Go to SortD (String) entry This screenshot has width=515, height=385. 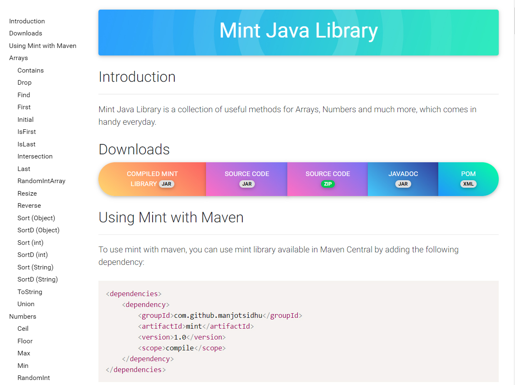pyautogui.click(x=38, y=279)
